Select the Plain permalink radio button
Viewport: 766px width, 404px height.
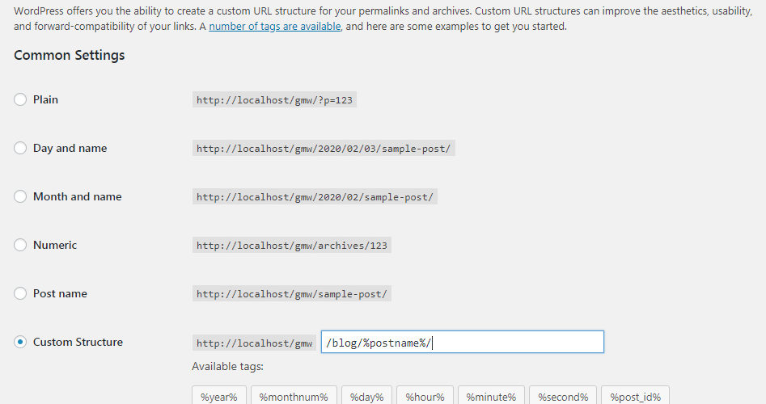tap(20, 99)
